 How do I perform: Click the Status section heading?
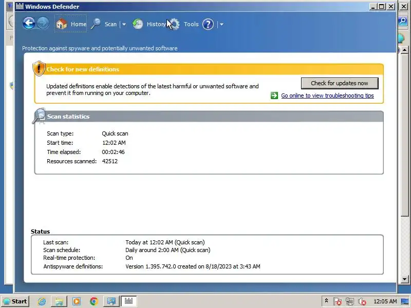pyautogui.click(x=40, y=232)
